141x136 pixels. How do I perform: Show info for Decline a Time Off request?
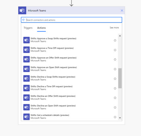click(x=115, y=88)
